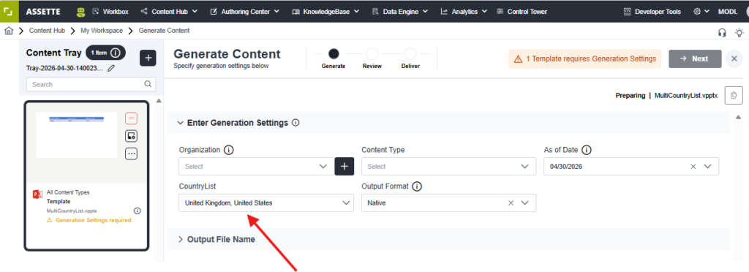Select the Review step circle
The image size is (749, 272).
coord(372,54)
